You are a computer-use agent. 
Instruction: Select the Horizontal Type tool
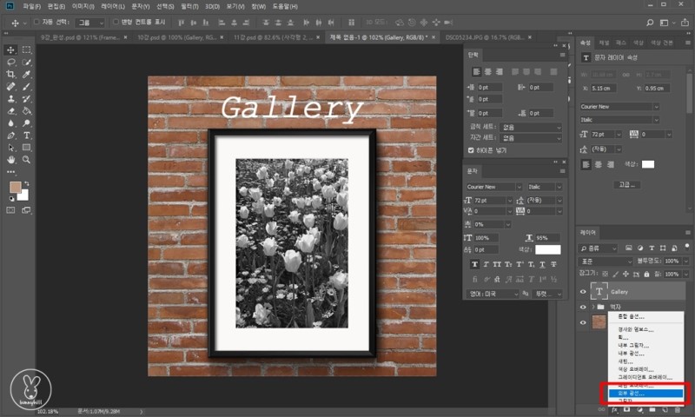coord(27,136)
